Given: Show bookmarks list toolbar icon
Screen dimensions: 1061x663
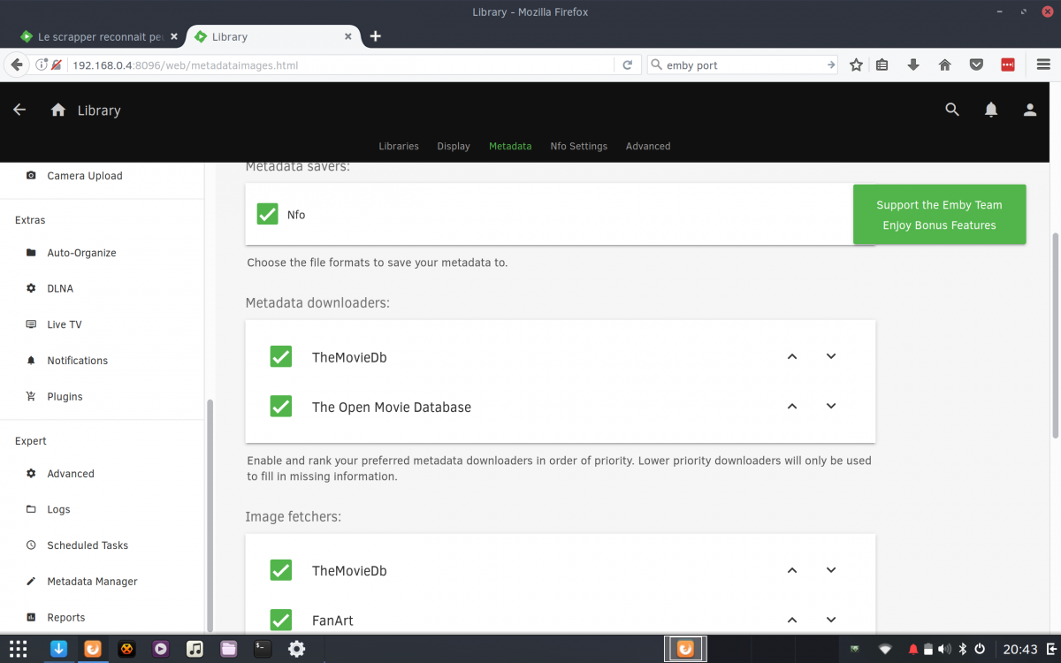Looking at the screenshot, I should (882, 65).
